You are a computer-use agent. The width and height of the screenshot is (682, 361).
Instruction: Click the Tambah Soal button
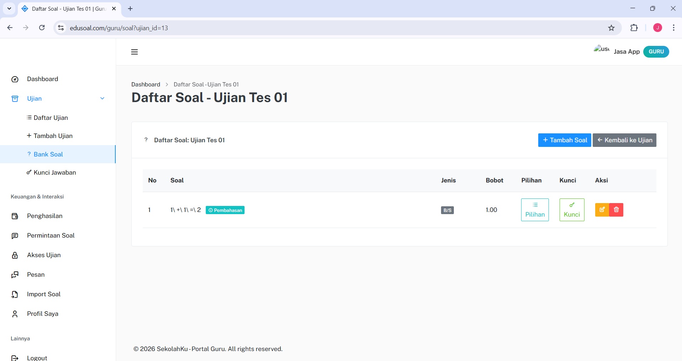(x=565, y=140)
